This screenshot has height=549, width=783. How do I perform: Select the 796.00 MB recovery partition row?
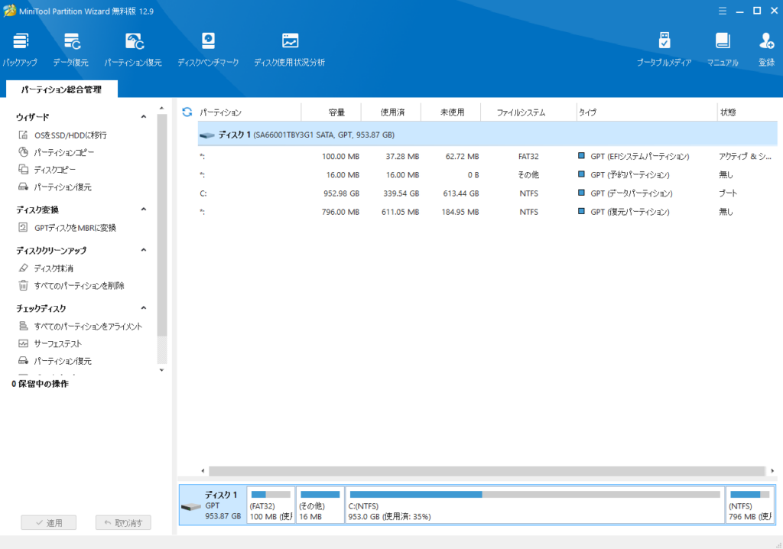coord(487,212)
